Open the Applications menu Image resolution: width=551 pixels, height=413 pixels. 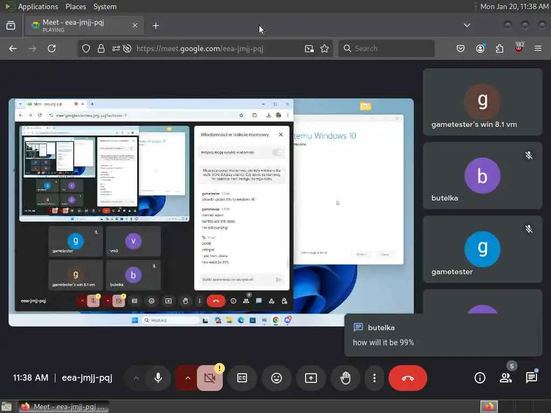38,6
